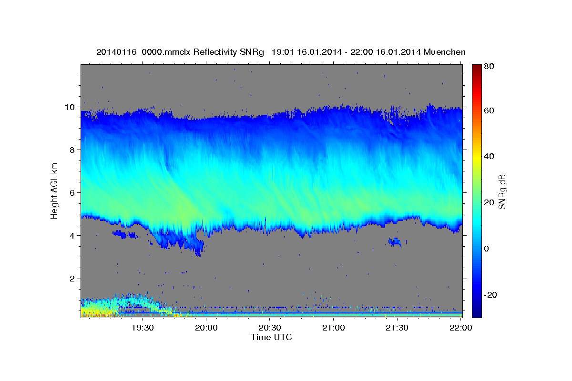Click the height tick label 10
This screenshot has height=381, width=572.
tap(71, 107)
